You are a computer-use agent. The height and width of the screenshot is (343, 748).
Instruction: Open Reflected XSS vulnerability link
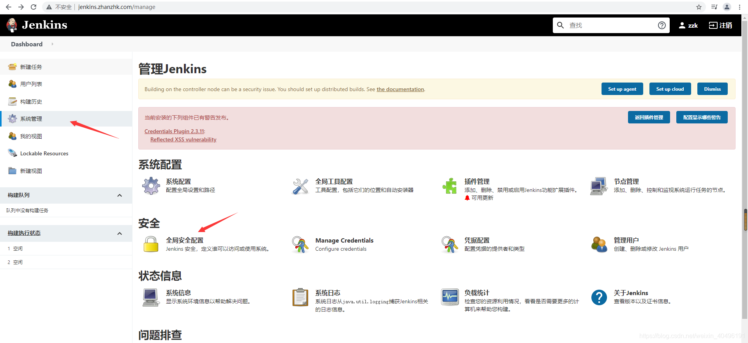tap(183, 139)
